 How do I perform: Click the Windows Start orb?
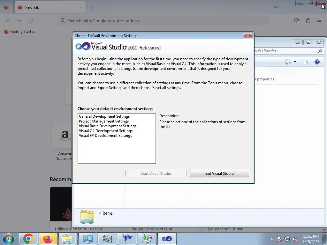pos(9,239)
